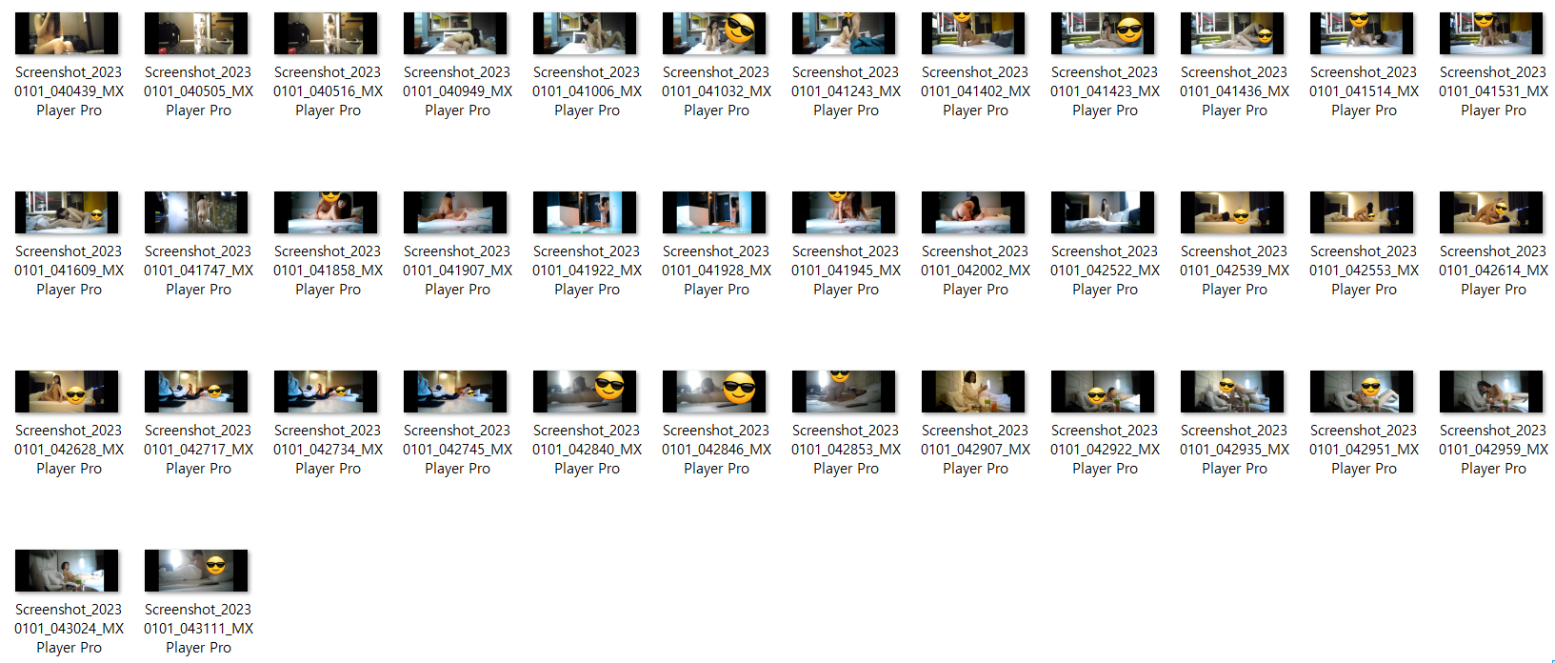Click the Screenshot_20230101_041747 file thumbnail
Screen dimensions: 1555x663
pyautogui.click(x=197, y=212)
